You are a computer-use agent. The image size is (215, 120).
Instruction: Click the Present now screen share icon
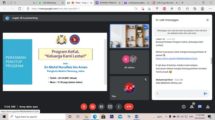tap(110, 107)
